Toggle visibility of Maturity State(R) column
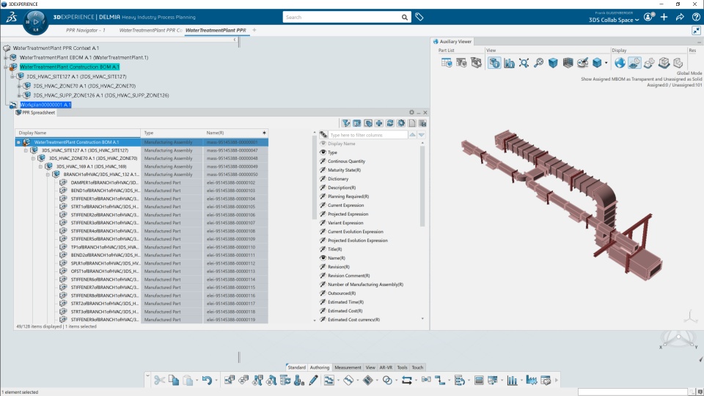This screenshot has height=396, width=704. click(323, 170)
